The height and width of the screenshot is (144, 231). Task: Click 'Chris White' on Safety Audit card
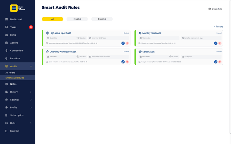coord(146,57)
